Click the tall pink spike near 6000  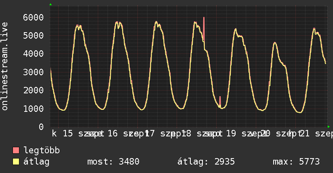click(x=204, y=29)
